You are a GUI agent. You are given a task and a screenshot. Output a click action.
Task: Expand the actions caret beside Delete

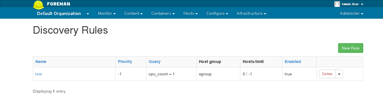pyautogui.click(x=340, y=74)
